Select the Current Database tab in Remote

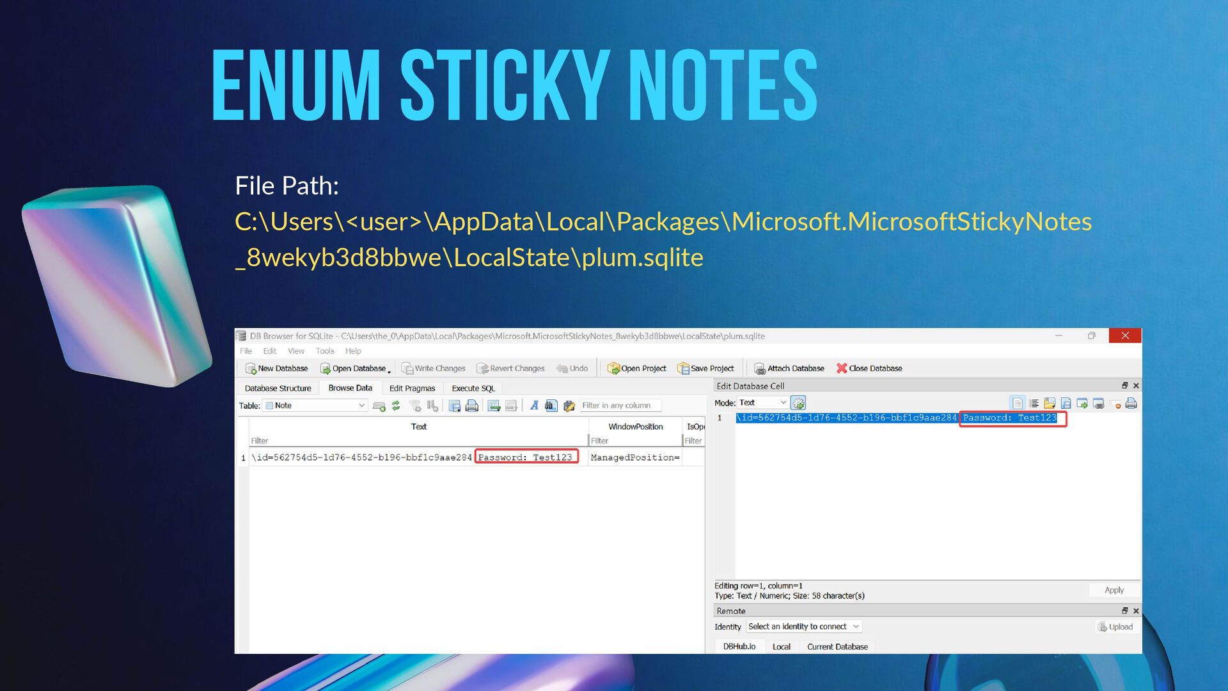click(837, 647)
